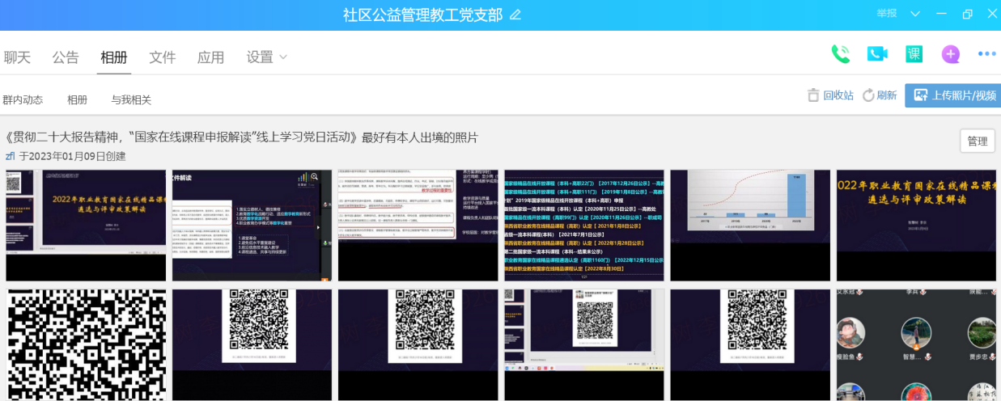Open the full-width yellow title slide photo
The width and height of the screenshot is (1001, 401).
tap(916, 226)
